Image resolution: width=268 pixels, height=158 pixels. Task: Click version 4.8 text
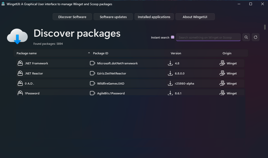pyautogui.click(x=177, y=63)
